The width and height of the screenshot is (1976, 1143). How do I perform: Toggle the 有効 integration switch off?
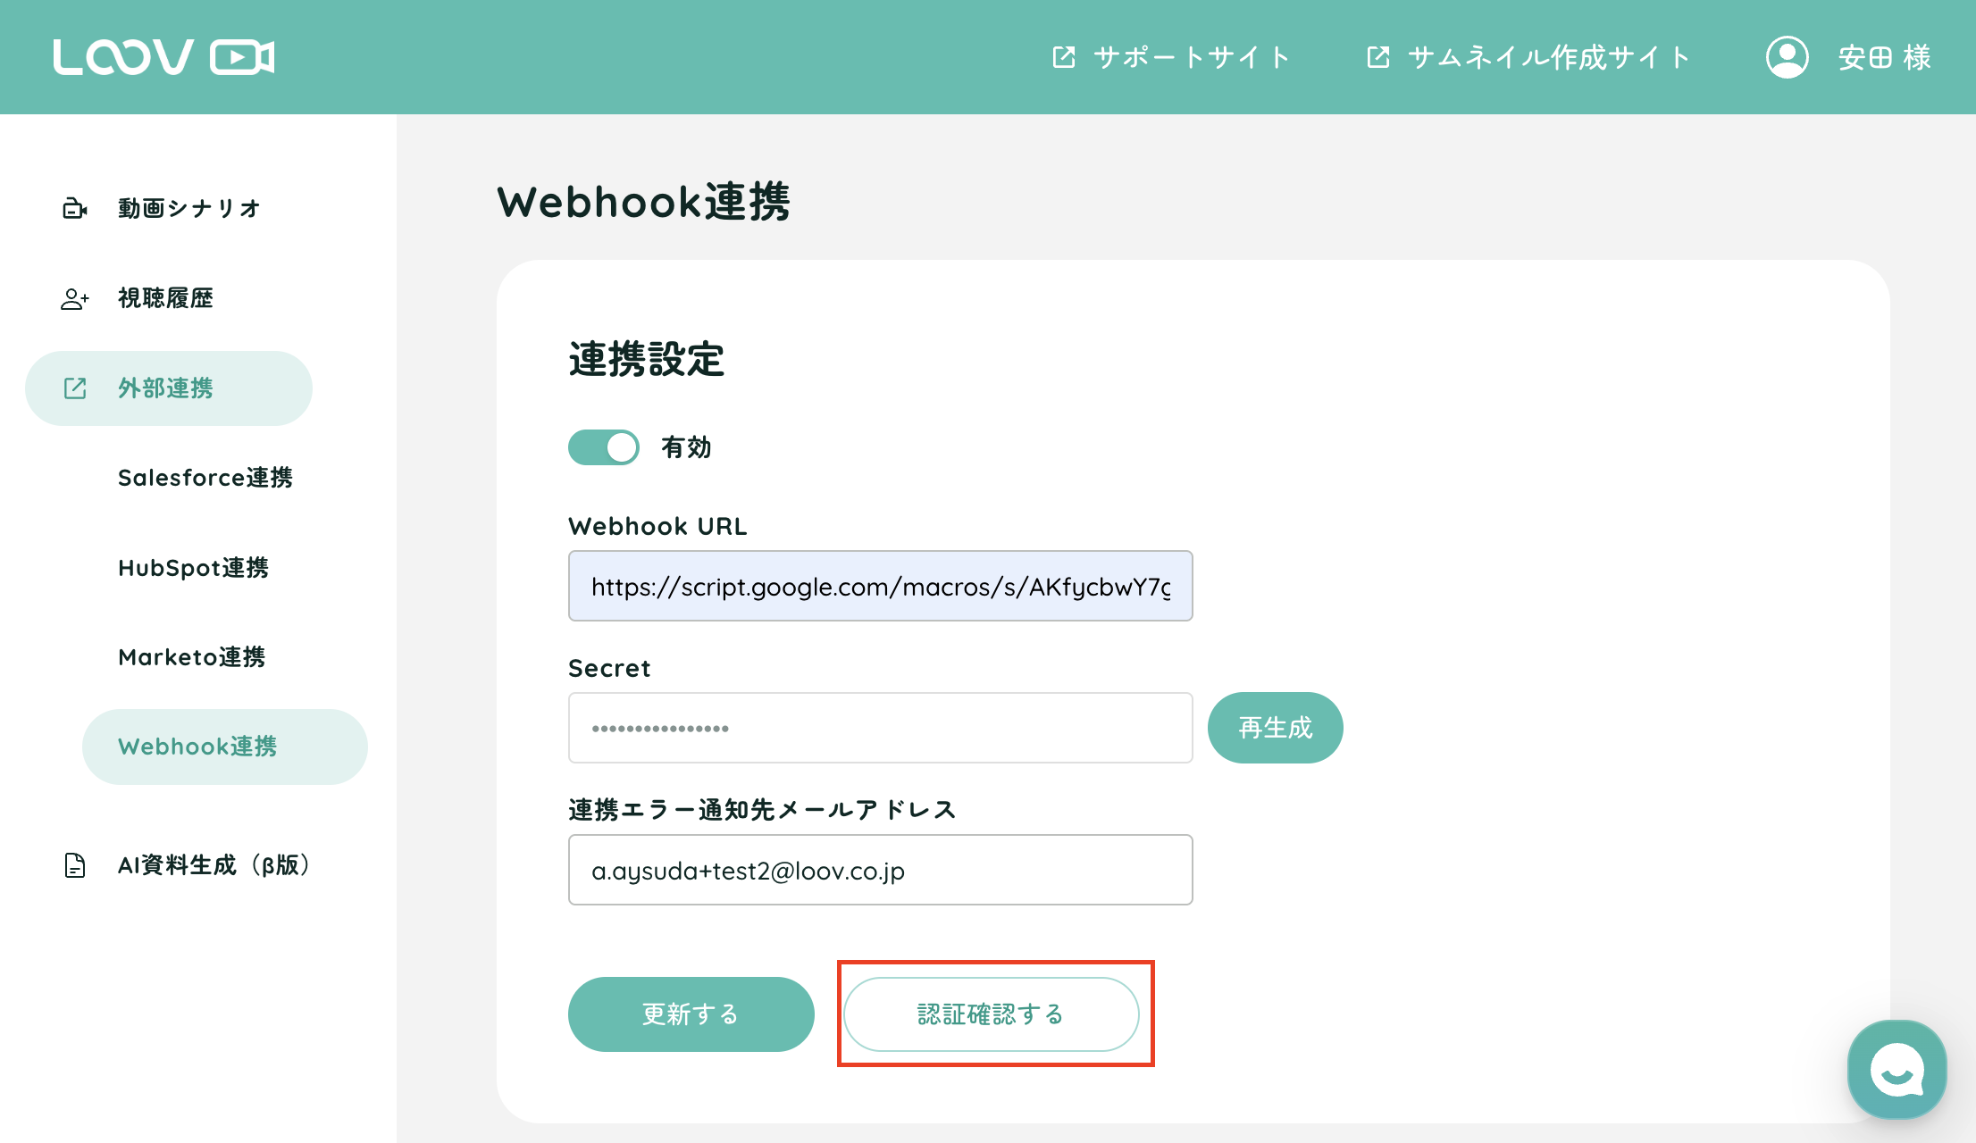[x=604, y=447]
